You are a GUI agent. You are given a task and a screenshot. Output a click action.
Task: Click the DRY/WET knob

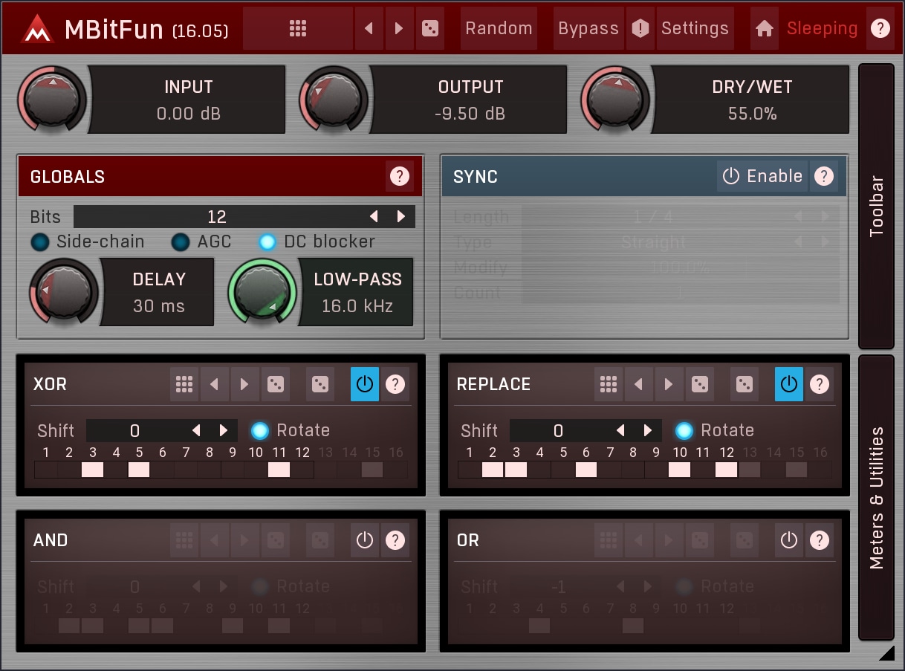click(x=616, y=99)
